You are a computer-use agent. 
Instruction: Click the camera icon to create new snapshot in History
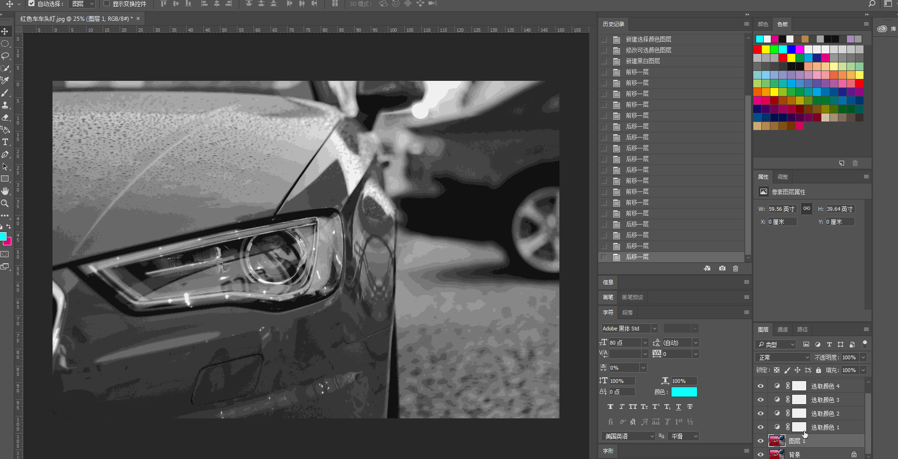[x=722, y=268]
